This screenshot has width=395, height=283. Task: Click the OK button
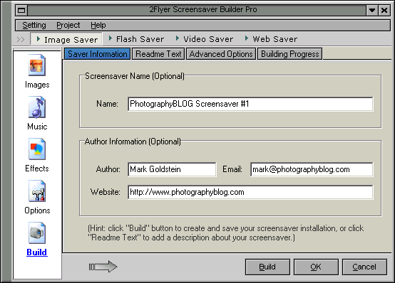point(316,267)
